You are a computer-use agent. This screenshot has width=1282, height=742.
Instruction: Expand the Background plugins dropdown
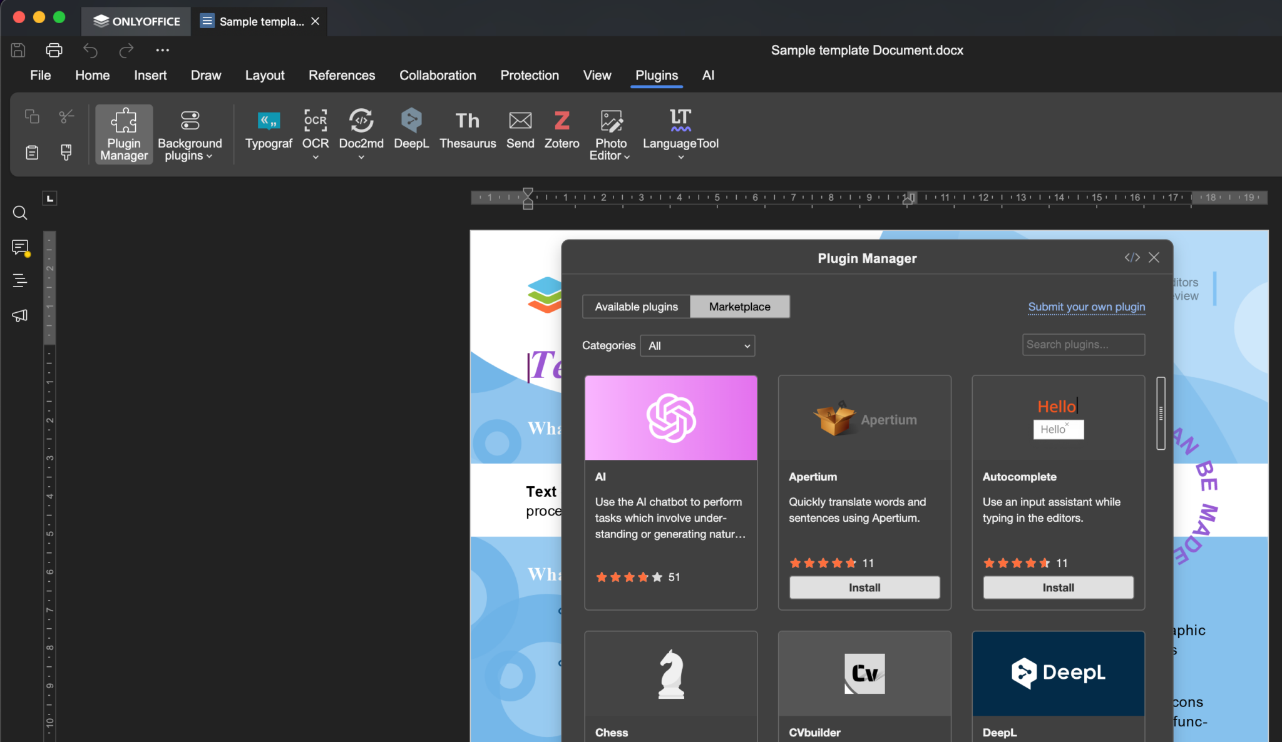click(x=190, y=134)
